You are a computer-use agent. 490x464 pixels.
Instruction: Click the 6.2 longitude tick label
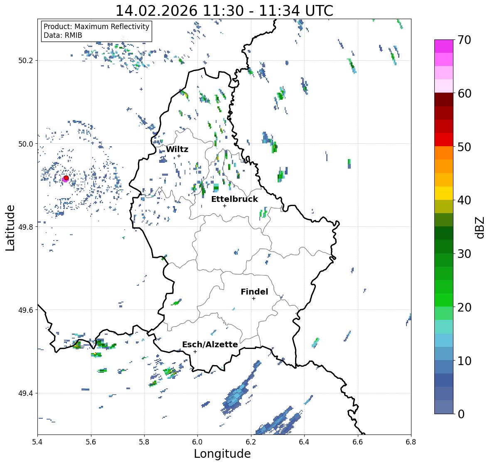tap(251, 442)
